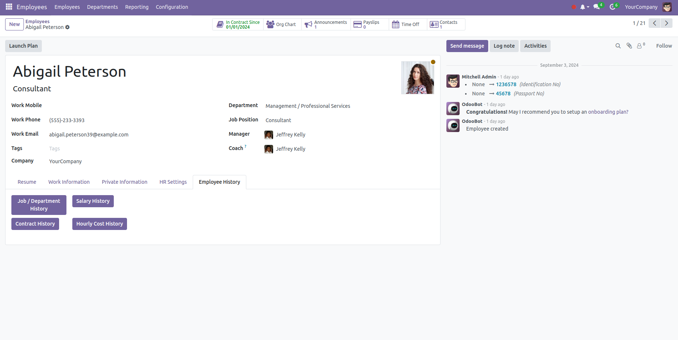The image size is (678, 340).
Task: Open the Reporting menu
Action: [137, 7]
